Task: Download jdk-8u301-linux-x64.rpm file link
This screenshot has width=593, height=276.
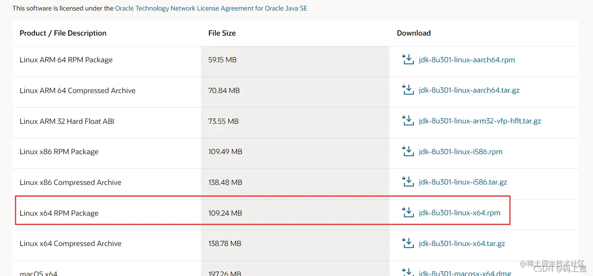Action: tap(460, 213)
